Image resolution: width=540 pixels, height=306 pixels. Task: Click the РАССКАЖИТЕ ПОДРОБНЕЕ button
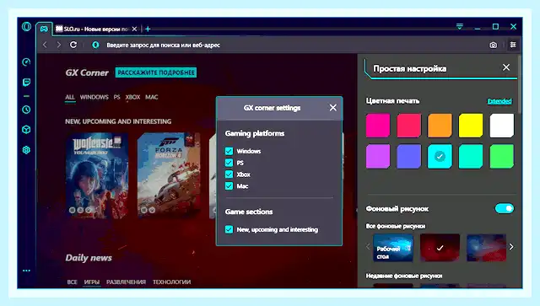(156, 72)
